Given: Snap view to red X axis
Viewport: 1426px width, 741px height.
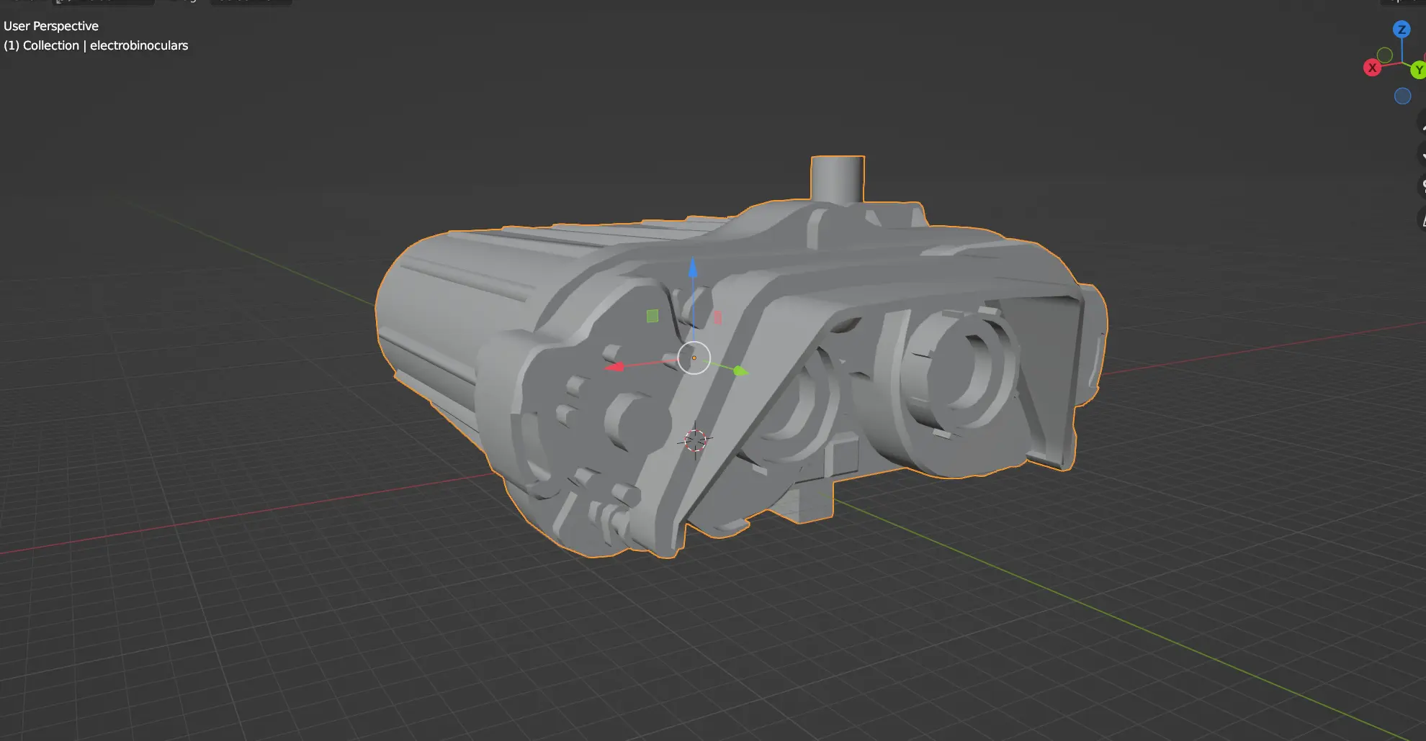Looking at the screenshot, I should [x=1372, y=68].
